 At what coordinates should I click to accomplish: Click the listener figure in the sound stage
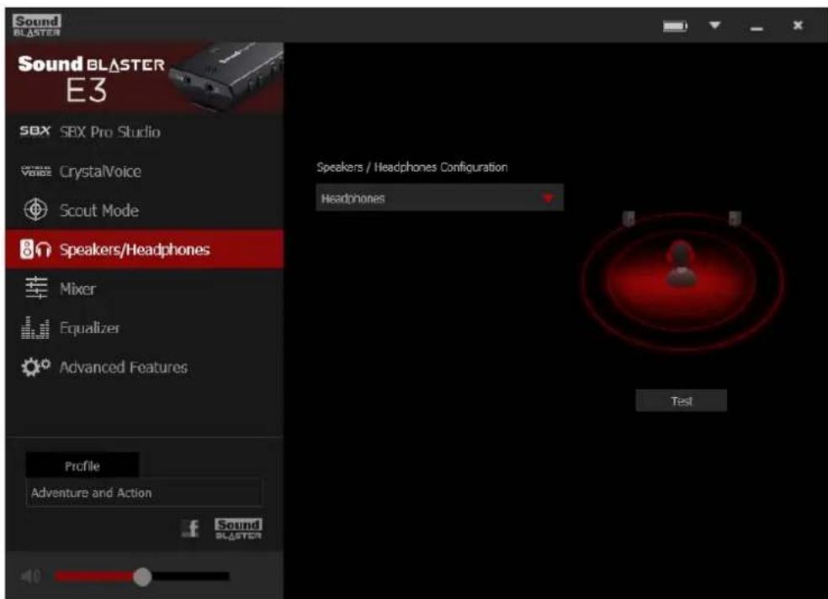682,264
